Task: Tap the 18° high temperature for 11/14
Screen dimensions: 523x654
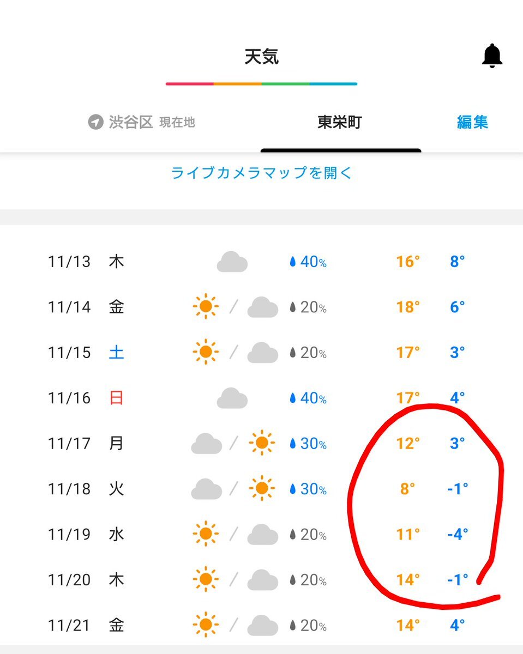Action: pyautogui.click(x=408, y=307)
